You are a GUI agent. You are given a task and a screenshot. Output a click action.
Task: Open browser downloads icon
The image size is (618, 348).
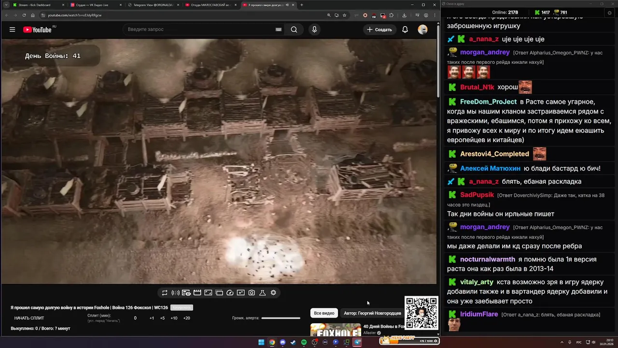404,15
